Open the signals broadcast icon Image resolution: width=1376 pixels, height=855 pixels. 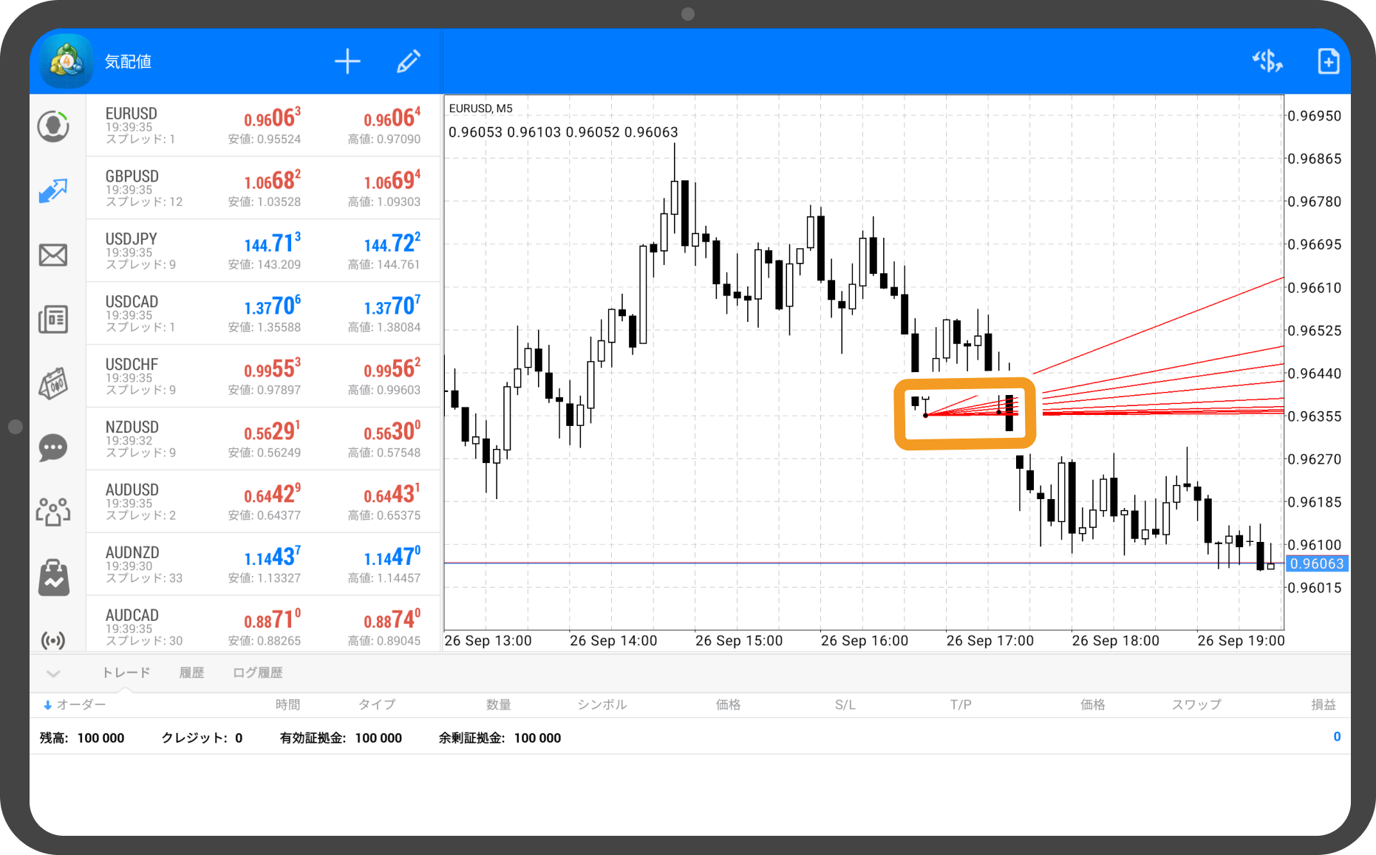click(x=53, y=640)
